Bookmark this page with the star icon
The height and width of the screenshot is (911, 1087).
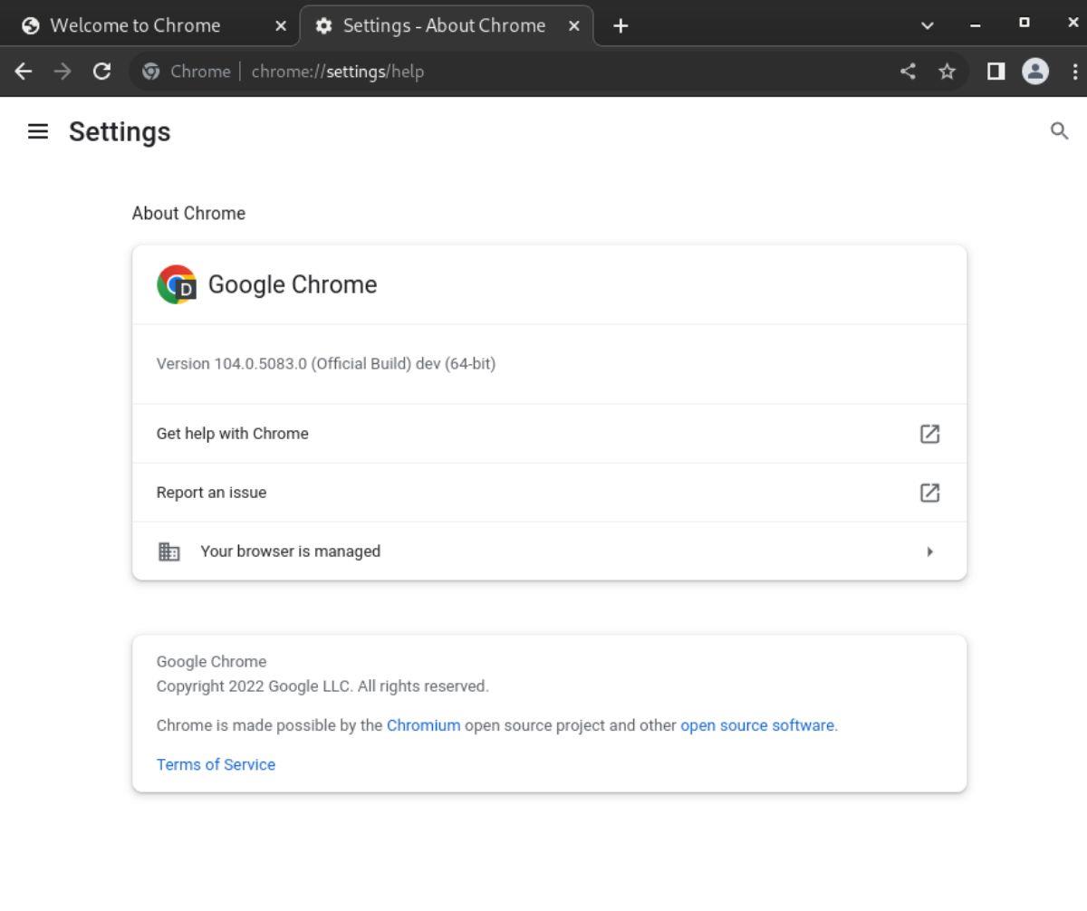coord(947,71)
